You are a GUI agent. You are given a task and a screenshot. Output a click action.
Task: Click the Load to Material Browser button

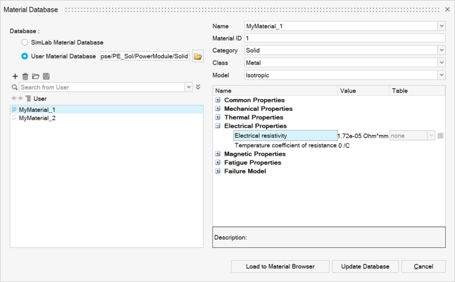point(280,266)
